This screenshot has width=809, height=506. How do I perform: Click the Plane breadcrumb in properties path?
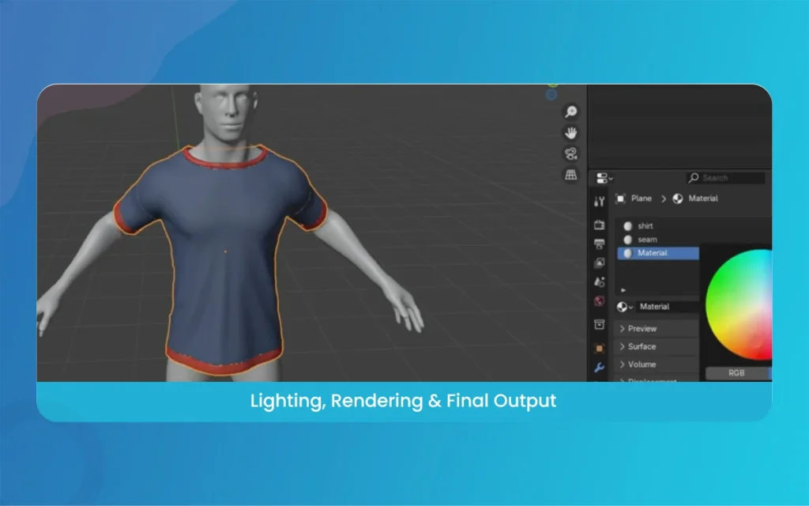pyautogui.click(x=641, y=198)
